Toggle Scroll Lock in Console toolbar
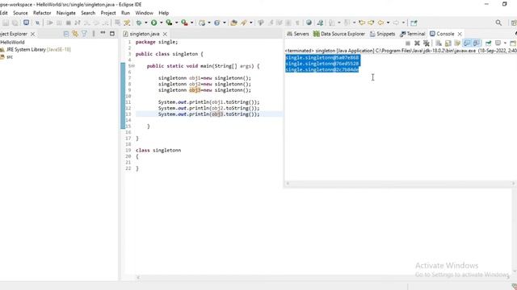 tap(448, 43)
